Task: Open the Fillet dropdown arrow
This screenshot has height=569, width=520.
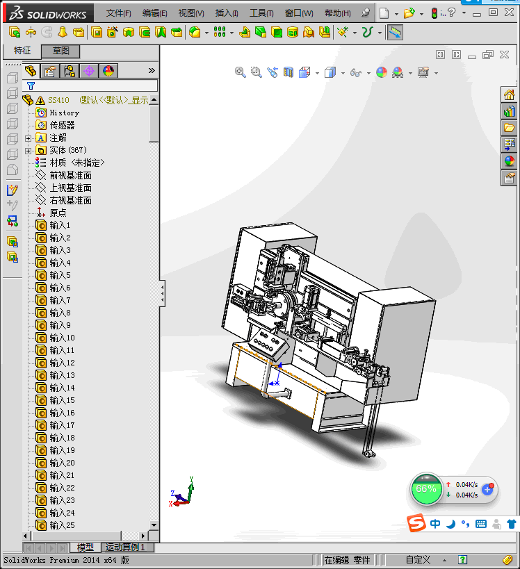Action: click(206, 33)
